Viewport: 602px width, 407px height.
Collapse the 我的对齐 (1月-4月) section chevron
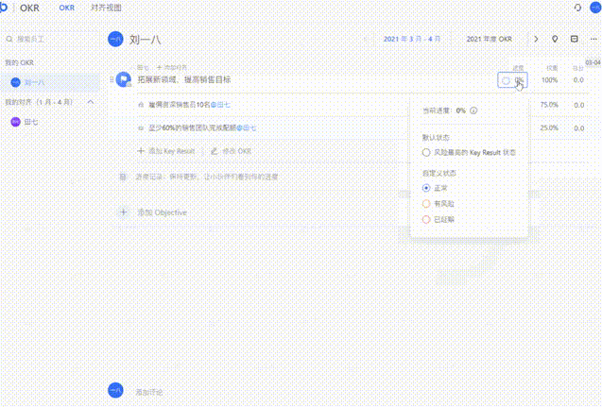click(91, 102)
